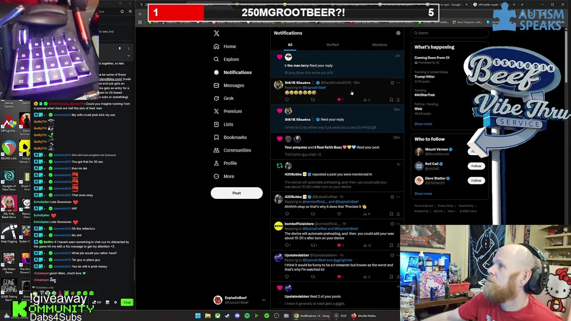Follow Dave Statter
The image size is (571, 321).
click(x=476, y=181)
